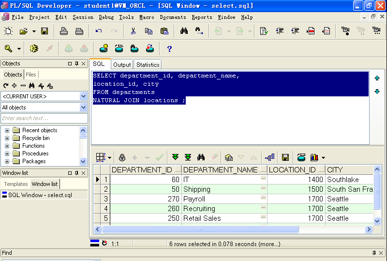Click the Enter search text field
The height and width of the screenshot is (261, 387).
click(44, 118)
